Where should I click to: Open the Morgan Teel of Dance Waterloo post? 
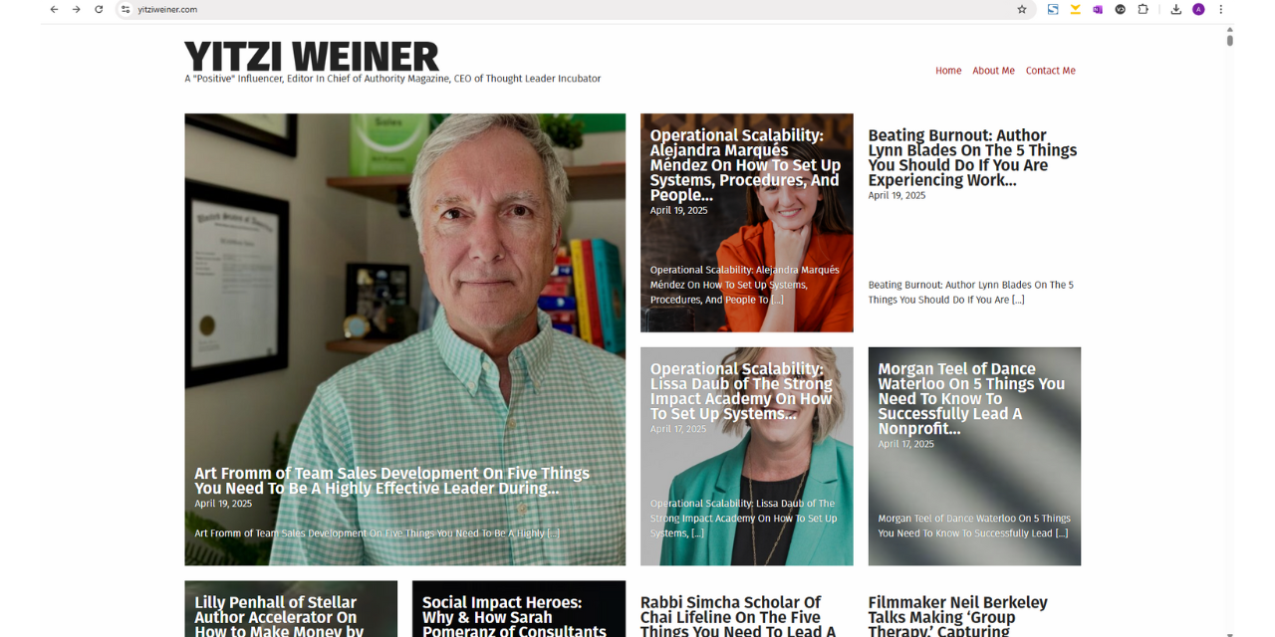[x=971, y=398]
